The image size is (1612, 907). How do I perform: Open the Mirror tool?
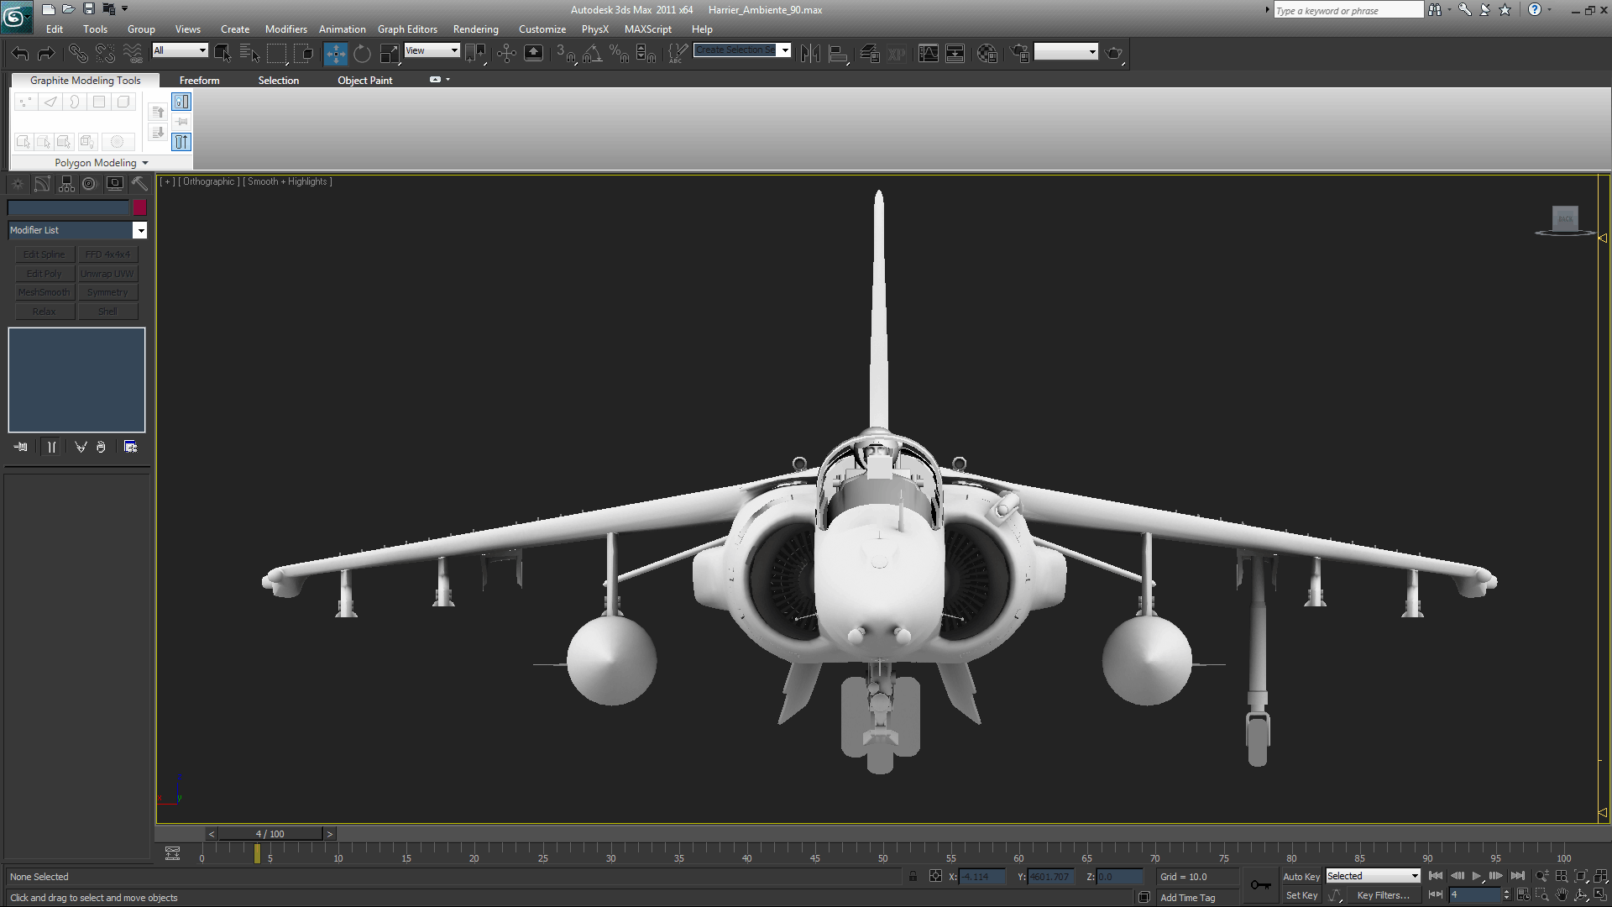(x=810, y=53)
